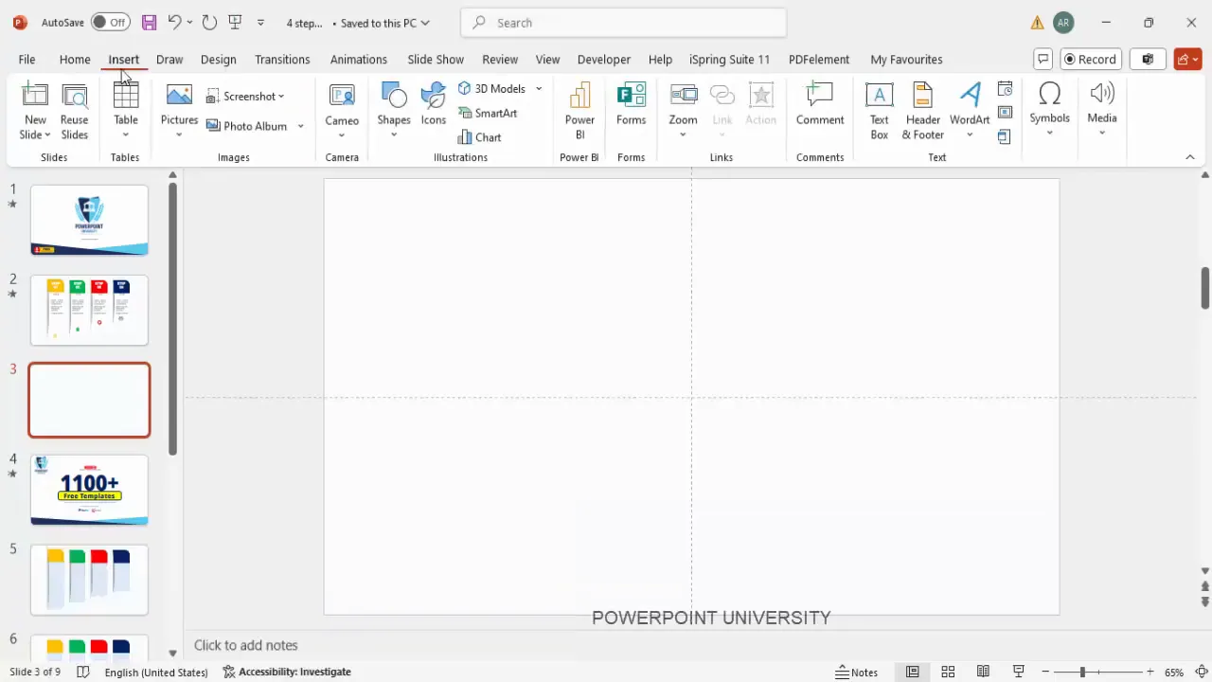This screenshot has width=1212, height=682.
Task: Insert a Table into the slide
Action: [x=125, y=106]
